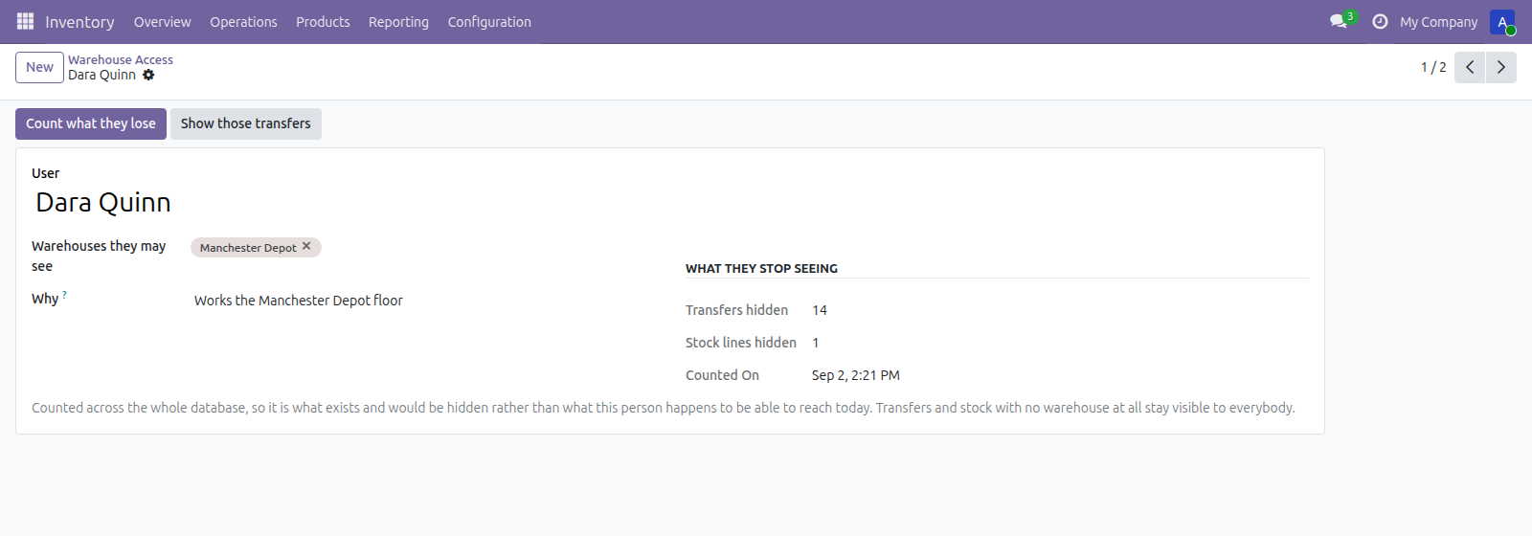Image resolution: width=1532 pixels, height=536 pixels.
Task: Click the Inventory app title
Action: tap(79, 22)
